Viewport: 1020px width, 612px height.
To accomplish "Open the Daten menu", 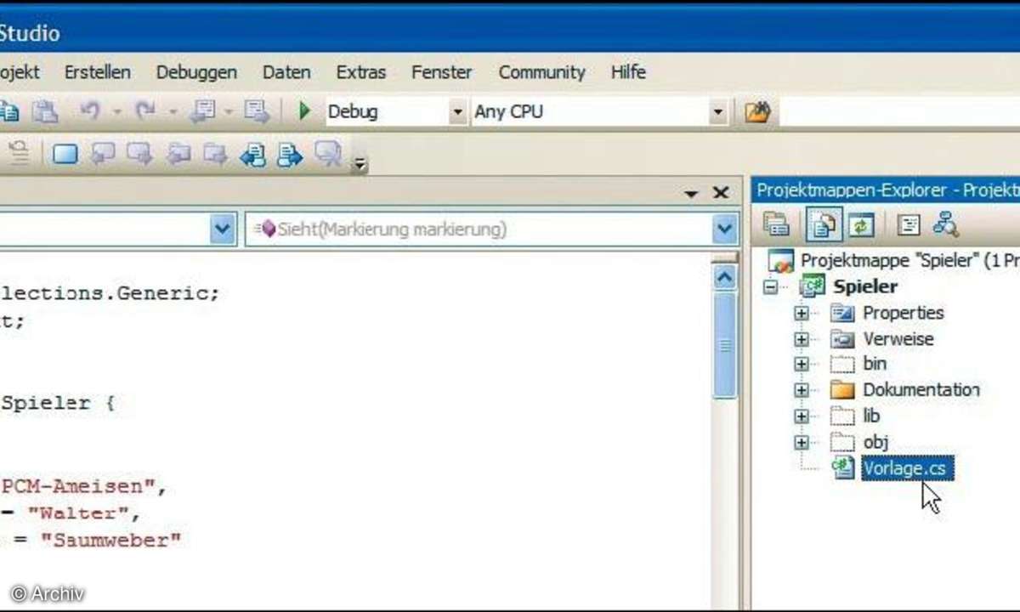I will [x=286, y=72].
